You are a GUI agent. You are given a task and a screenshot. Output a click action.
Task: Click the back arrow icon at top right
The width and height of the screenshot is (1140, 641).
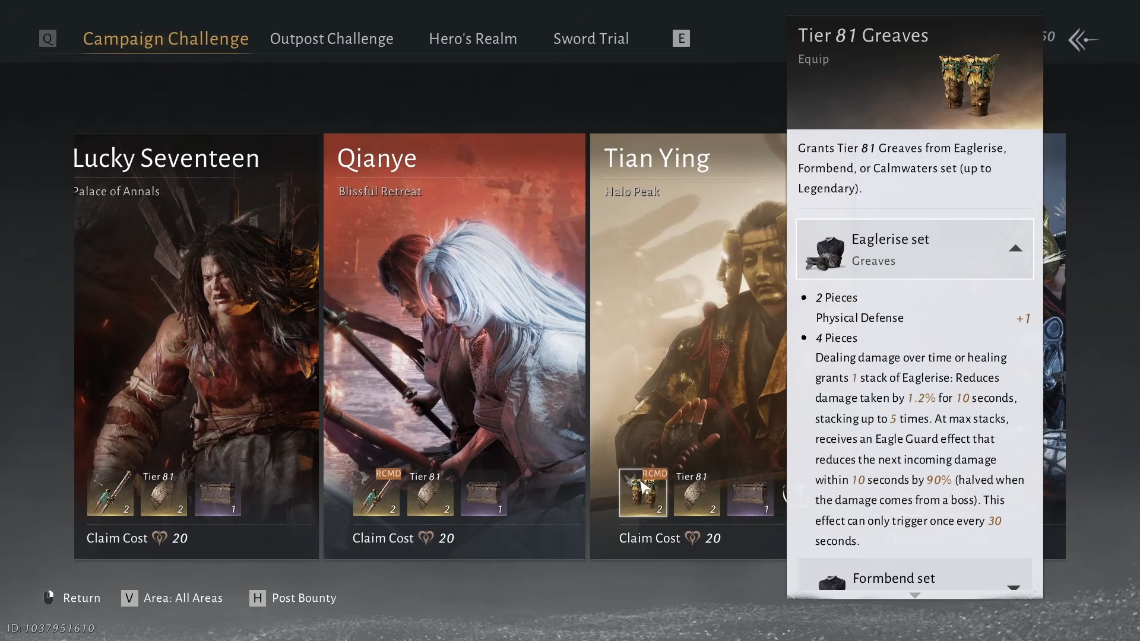[x=1083, y=40]
